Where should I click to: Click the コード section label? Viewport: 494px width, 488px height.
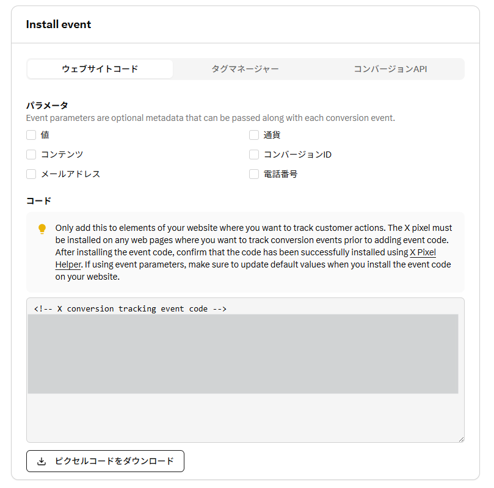(38, 200)
